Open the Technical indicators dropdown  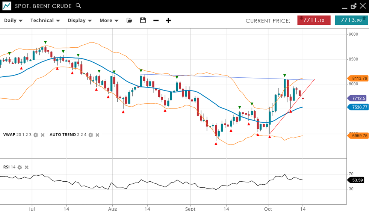click(x=45, y=20)
